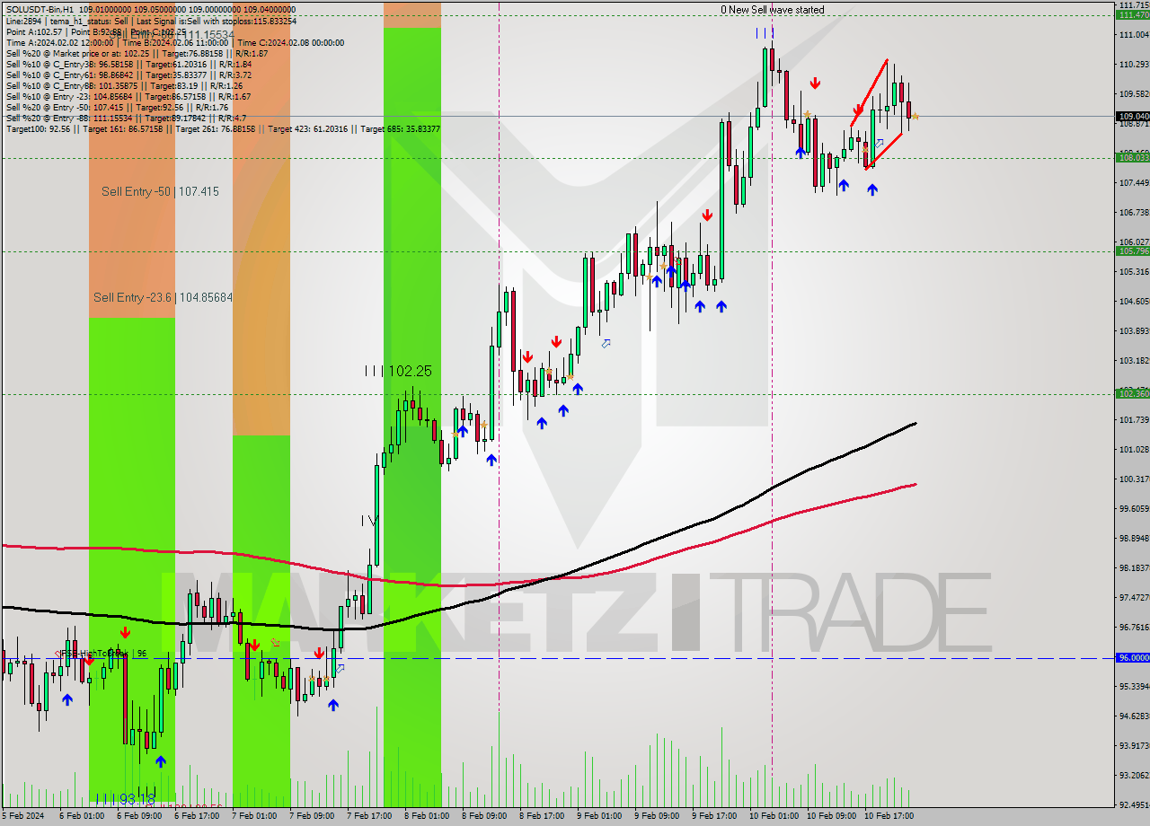Select the 'Line:2894 | tema_h1_status: Sell' info line
Viewport: 1150px width, 826px height.
[150, 20]
